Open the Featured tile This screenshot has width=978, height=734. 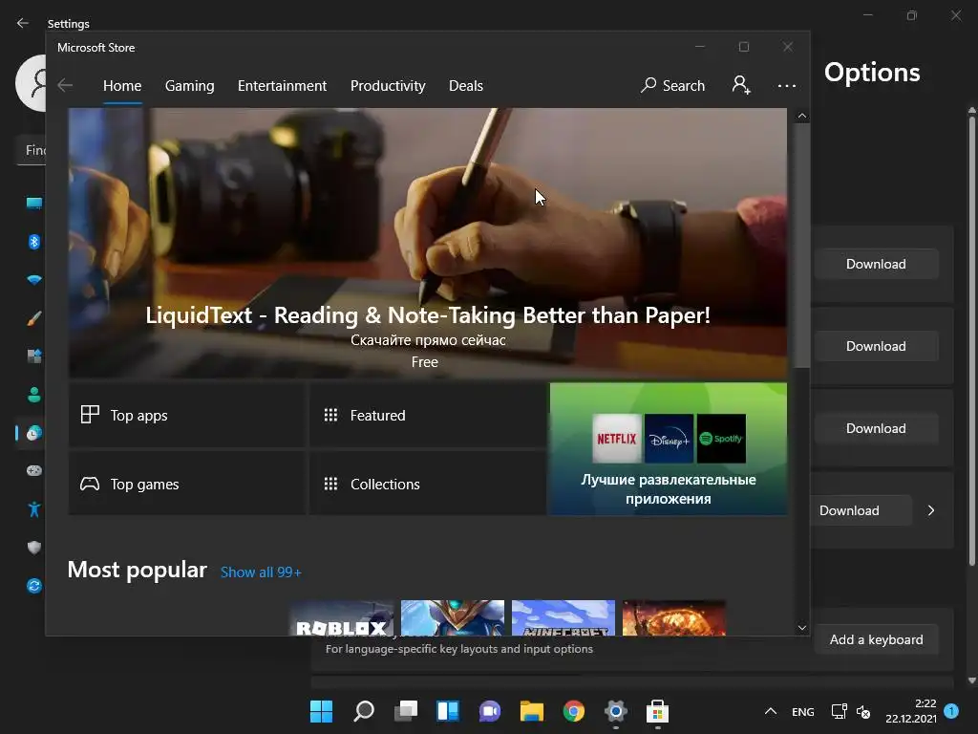click(428, 415)
